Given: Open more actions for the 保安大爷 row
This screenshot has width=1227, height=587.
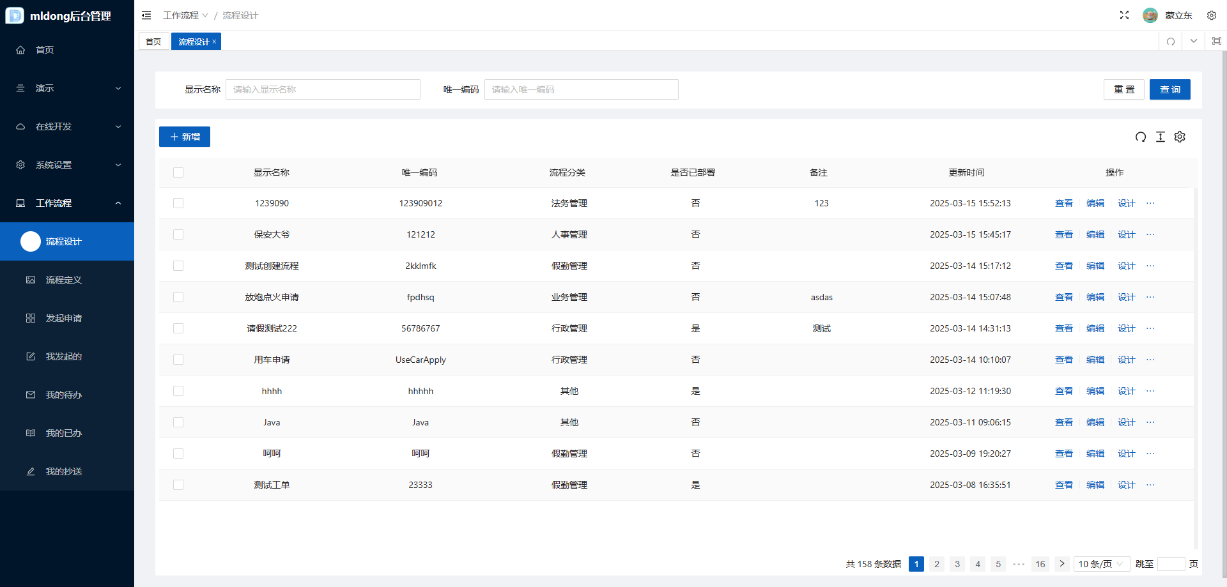Looking at the screenshot, I should click(x=1150, y=234).
